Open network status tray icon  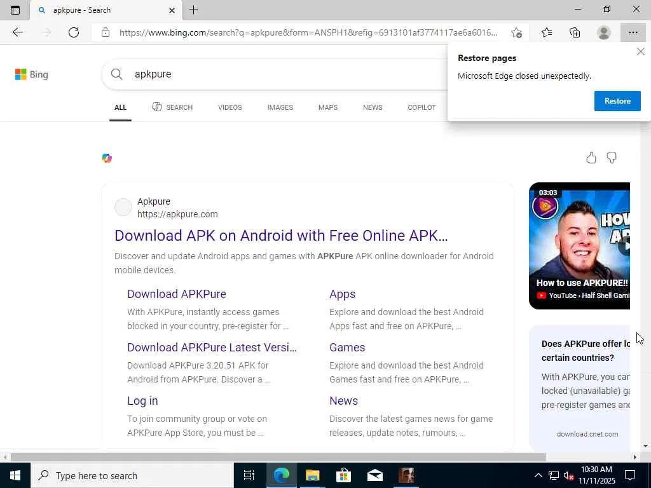pyautogui.click(x=554, y=475)
